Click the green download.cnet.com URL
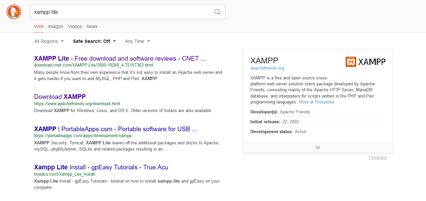The height and width of the screenshot is (201, 426). (x=94, y=65)
